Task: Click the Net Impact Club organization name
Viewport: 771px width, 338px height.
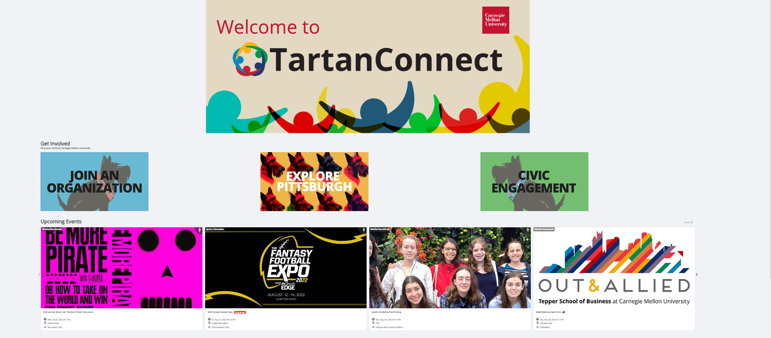Action: (x=55, y=327)
